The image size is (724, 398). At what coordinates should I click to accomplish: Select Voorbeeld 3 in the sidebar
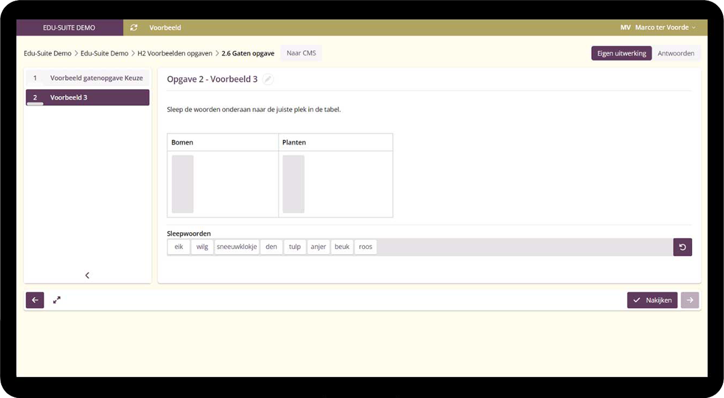[x=88, y=98]
